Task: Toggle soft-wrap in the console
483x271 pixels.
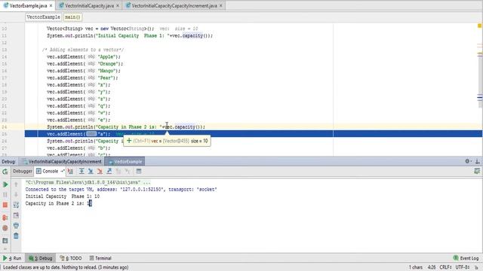Action: (x=16, y=205)
